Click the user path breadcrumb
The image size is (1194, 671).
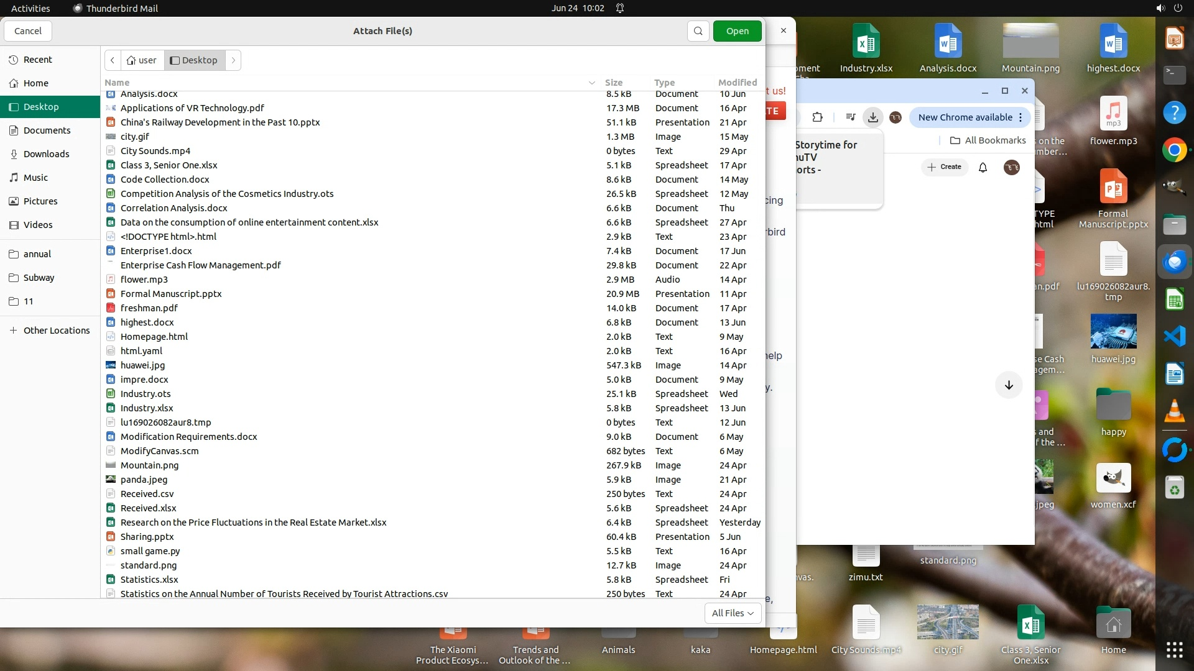(142, 60)
